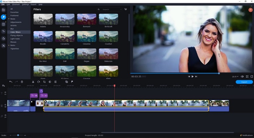
Task: Play the video preview
Action: 193,77
